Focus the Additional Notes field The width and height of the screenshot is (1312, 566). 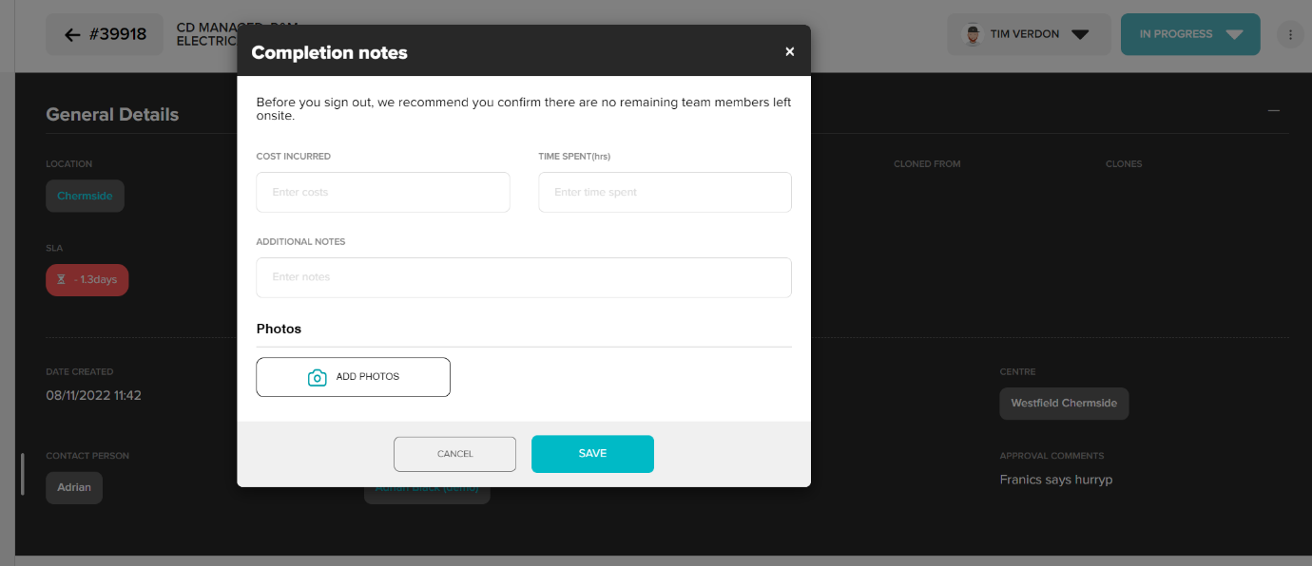coord(523,277)
